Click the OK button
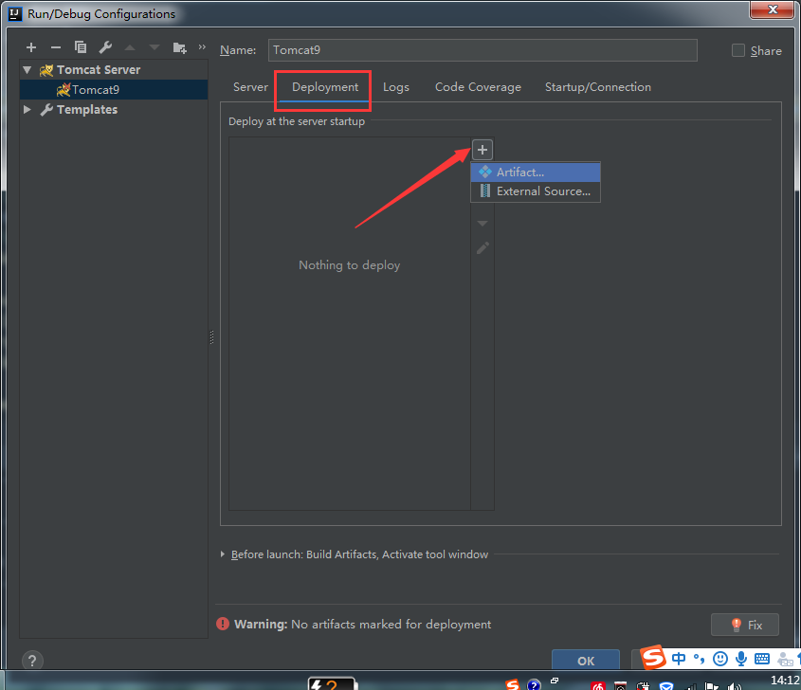Screen dimensions: 801x690 pos(586,660)
